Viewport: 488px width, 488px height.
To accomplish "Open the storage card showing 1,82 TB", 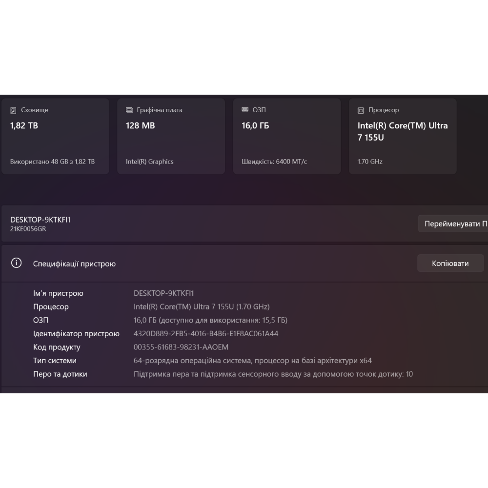I will [55, 136].
